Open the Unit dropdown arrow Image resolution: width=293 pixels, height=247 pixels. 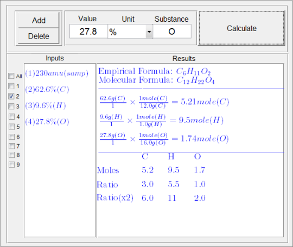coord(149,32)
